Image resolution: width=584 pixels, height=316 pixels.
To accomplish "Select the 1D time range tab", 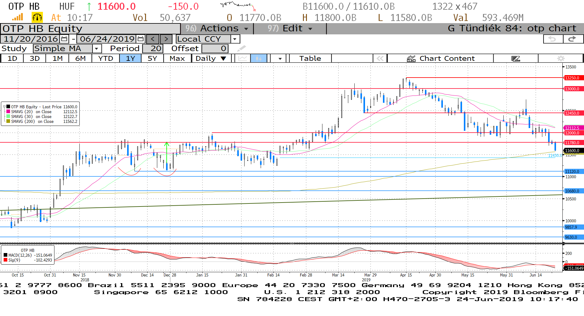I will [12, 58].
